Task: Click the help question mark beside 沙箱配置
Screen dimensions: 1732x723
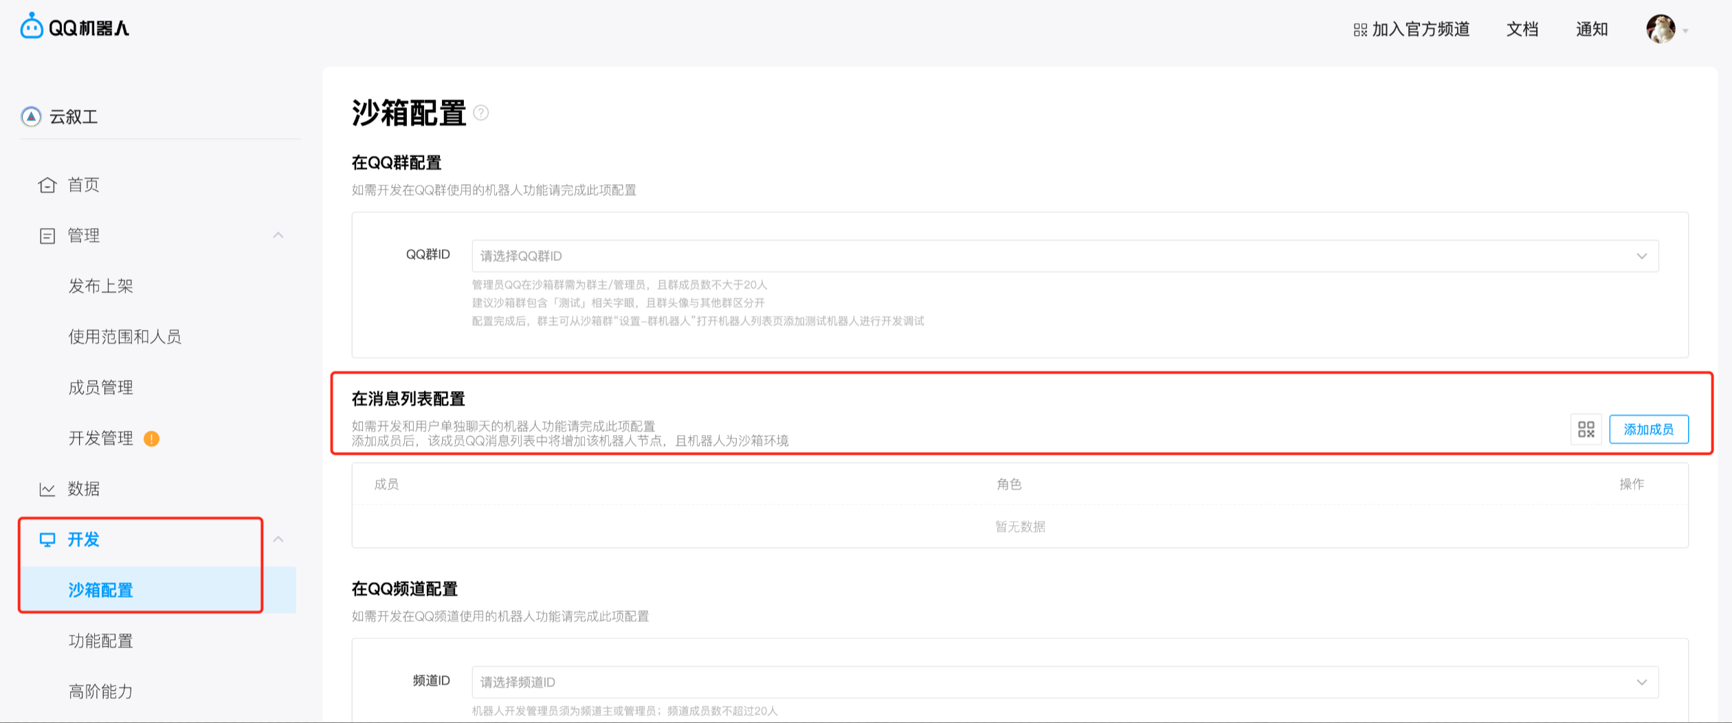Action: tap(481, 113)
